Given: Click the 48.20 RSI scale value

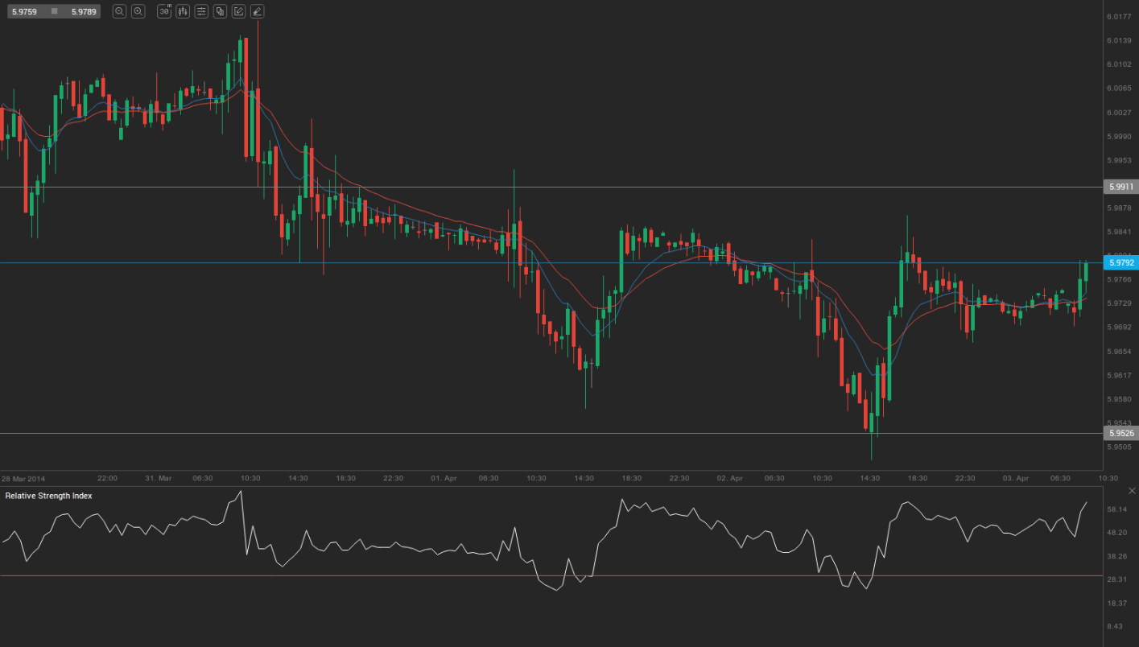Looking at the screenshot, I should (1117, 533).
